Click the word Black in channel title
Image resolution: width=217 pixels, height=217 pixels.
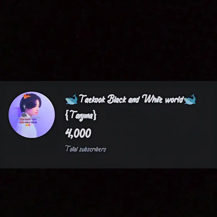tap(117, 99)
